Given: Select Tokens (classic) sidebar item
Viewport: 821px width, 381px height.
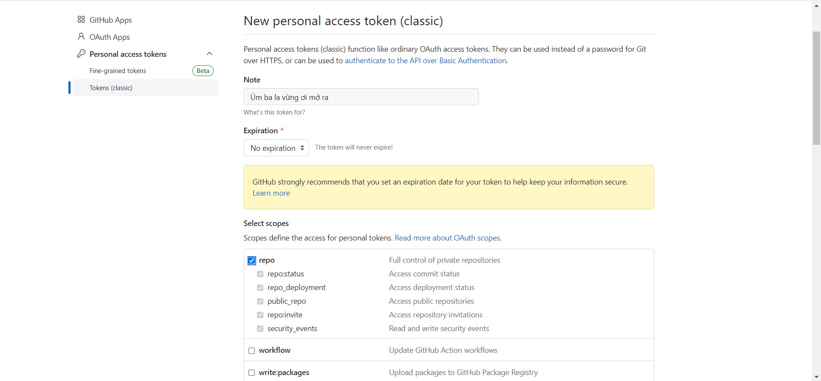Looking at the screenshot, I should point(111,88).
